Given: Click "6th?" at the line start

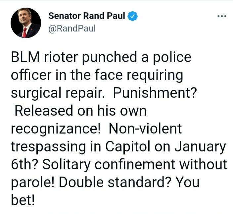Looking at the screenshot, I should (24, 165).
